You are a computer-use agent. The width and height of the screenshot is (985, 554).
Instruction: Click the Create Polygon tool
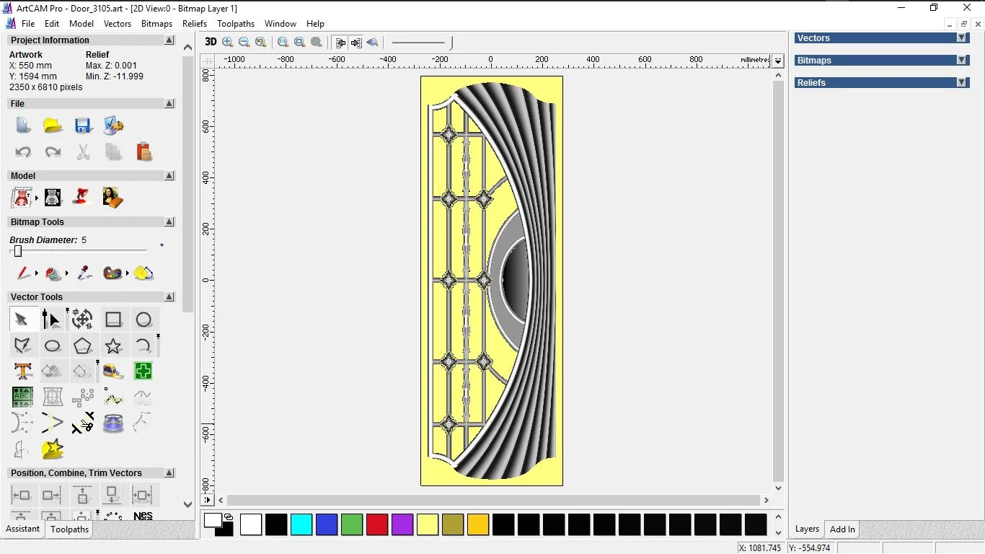click(x=83, y=346)
